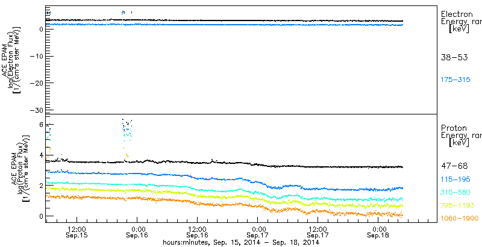Click the 0:00 Sep.18 time axis label

click(x=378, y=233)
